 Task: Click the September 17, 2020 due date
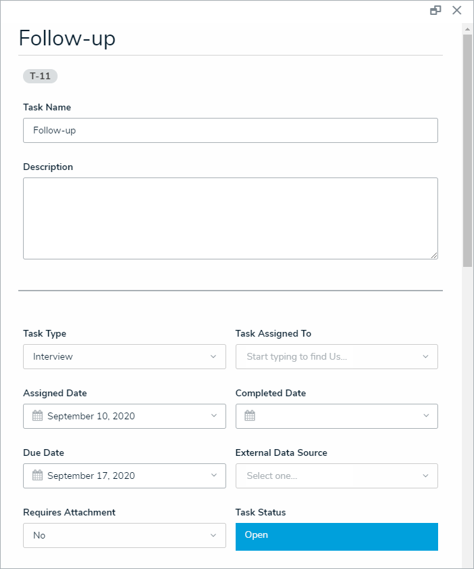91,476
